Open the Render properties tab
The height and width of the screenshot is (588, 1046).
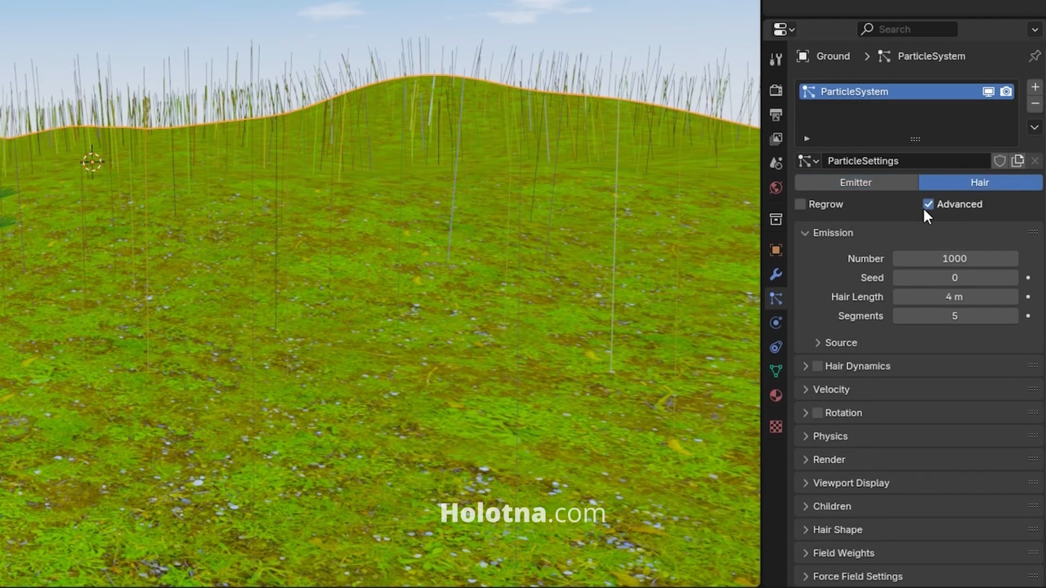pos(776,91)
